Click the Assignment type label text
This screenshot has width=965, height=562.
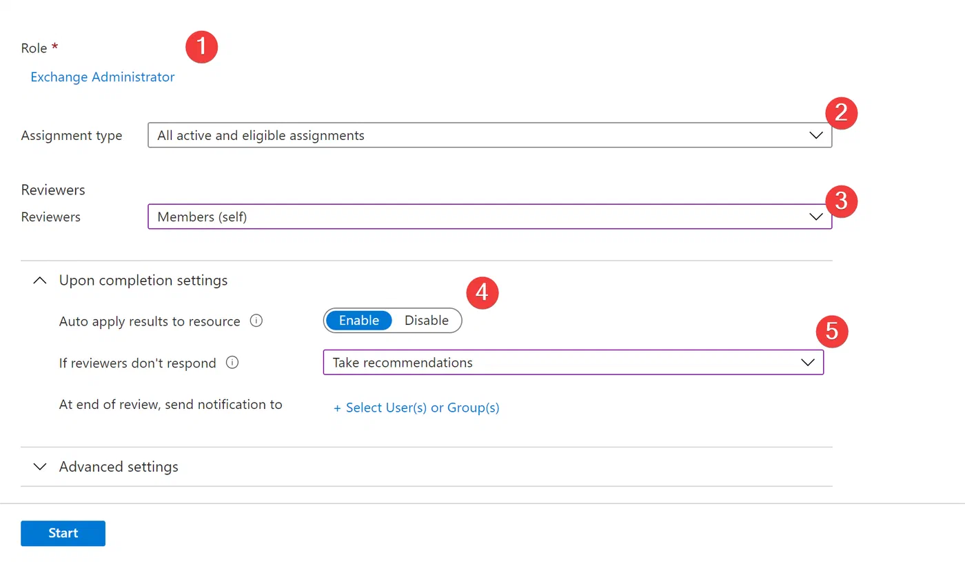tap(72, 136)
